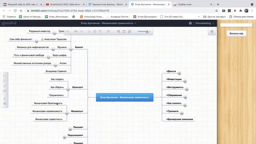The width and height of the screenshot is (256, 144).
Task: Bookmark this page with star icon
Action: 216,11
